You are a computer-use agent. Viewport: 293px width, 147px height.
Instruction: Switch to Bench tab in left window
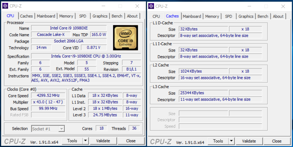pos(117,16)
